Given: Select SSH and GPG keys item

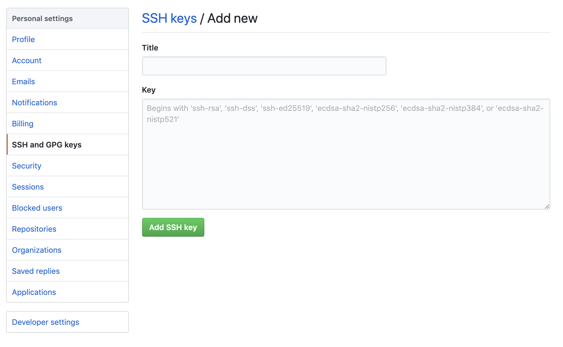Looking at the screenshot, I should coord(47,145).
